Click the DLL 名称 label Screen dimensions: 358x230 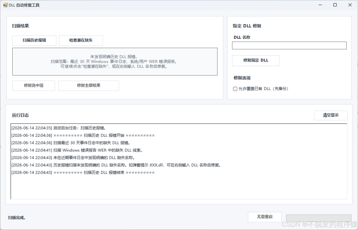tap(242, 37)
